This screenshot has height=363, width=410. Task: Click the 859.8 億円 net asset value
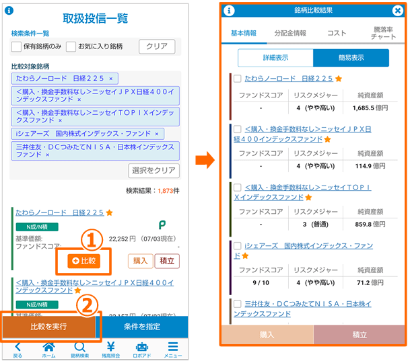(x=370, y=225)
